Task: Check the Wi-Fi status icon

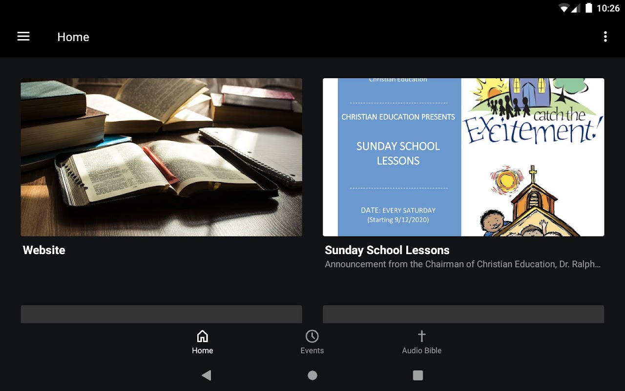Action: (564, 8)
